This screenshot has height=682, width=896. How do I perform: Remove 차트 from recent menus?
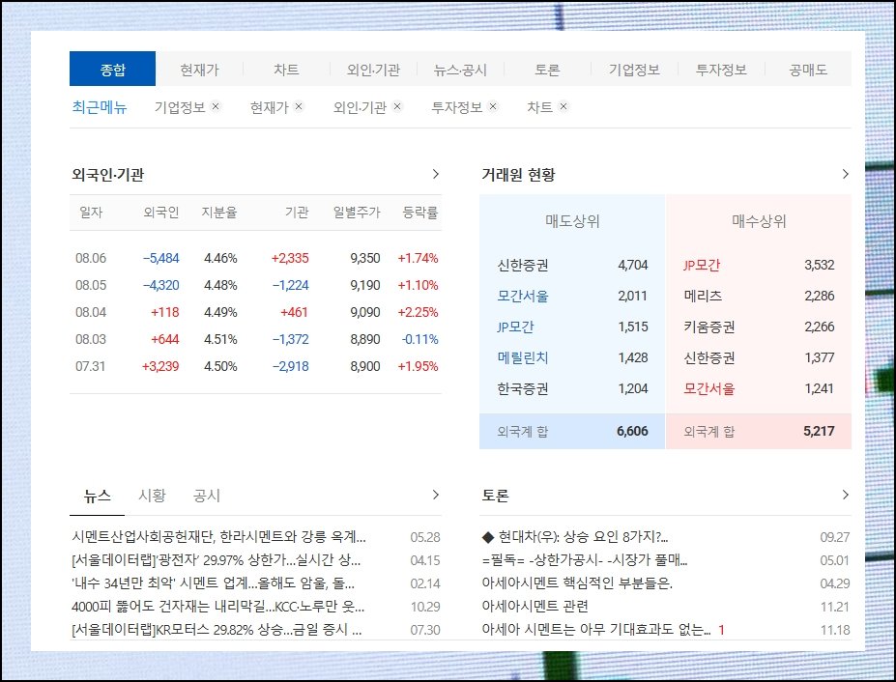[564, 106]
